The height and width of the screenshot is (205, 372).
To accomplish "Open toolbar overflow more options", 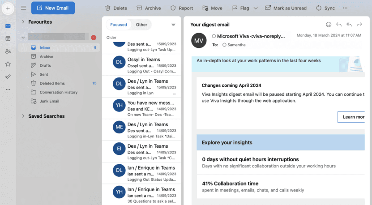I will coord(345,8).
